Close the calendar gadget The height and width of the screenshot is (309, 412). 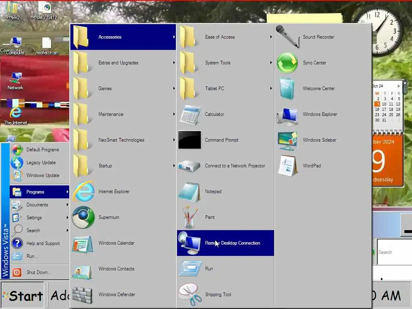(x=405, y=83)
